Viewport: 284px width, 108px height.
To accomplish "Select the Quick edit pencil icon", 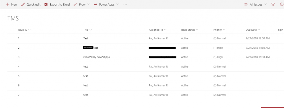I will pos(23,4).
